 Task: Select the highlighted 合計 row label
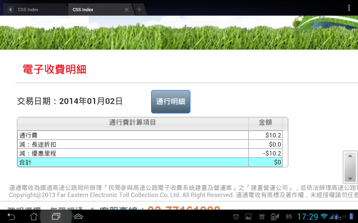(x=25, y=162)
